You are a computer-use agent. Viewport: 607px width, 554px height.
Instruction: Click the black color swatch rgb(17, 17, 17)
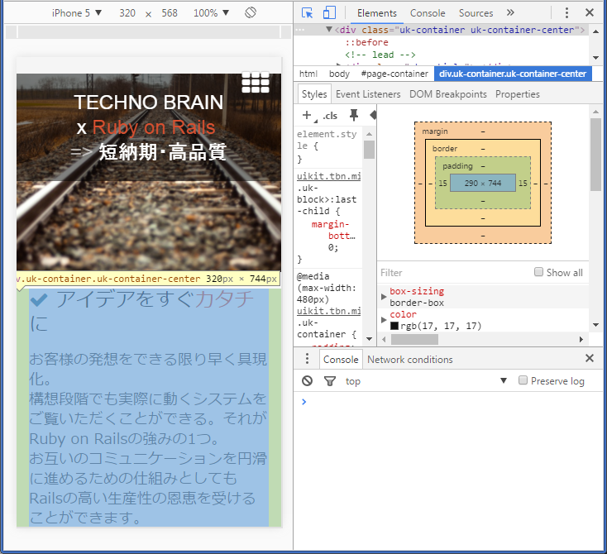(394, 326)
